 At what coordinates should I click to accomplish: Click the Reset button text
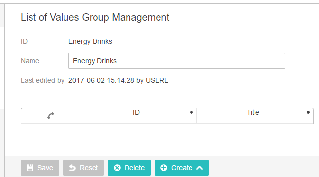[89, 168]
